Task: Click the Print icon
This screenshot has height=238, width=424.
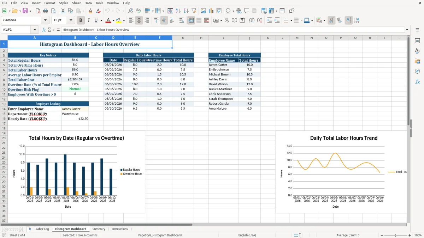Action: tap(45, 11)
